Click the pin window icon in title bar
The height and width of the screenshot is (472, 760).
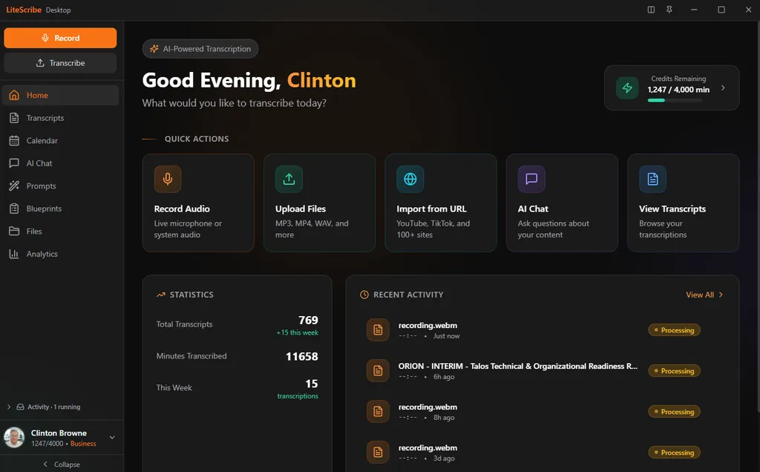point(669,10)
